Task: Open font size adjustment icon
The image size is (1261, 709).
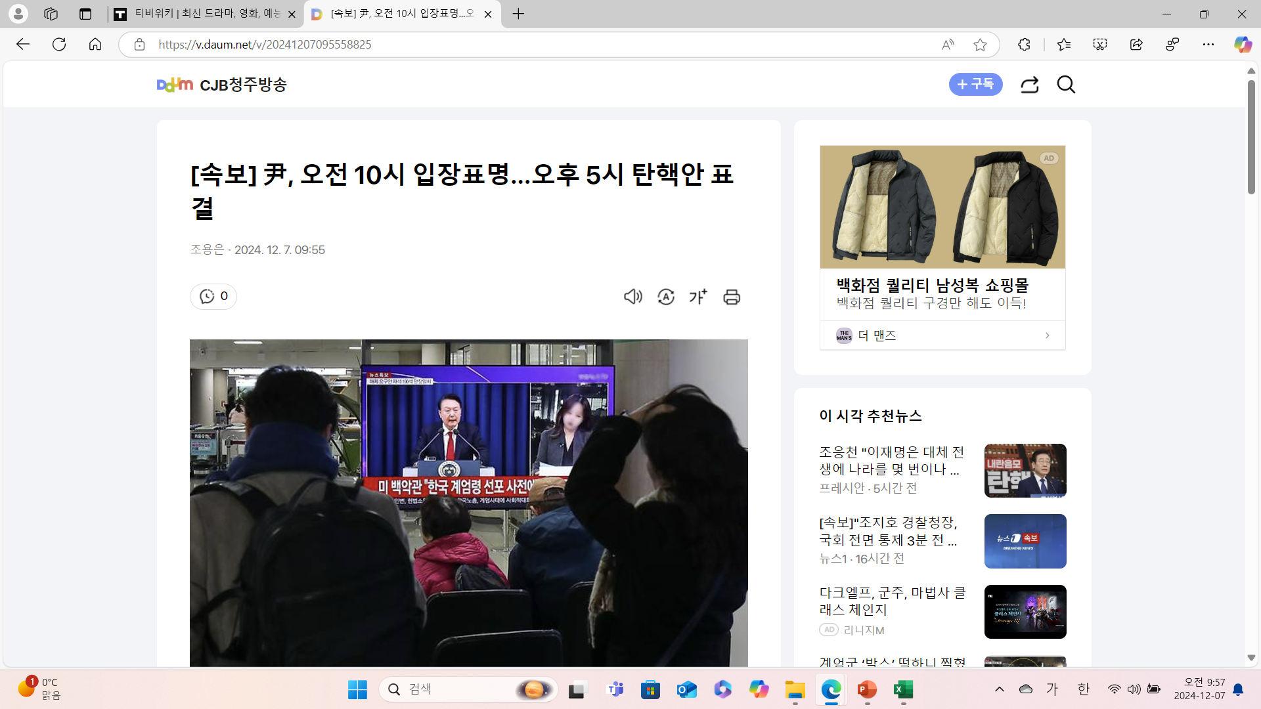Action: point(698,297)
